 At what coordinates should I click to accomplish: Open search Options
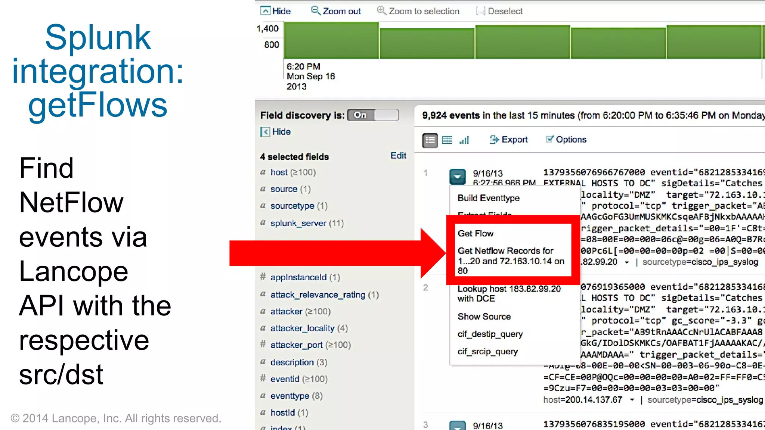tap(566, 140)
